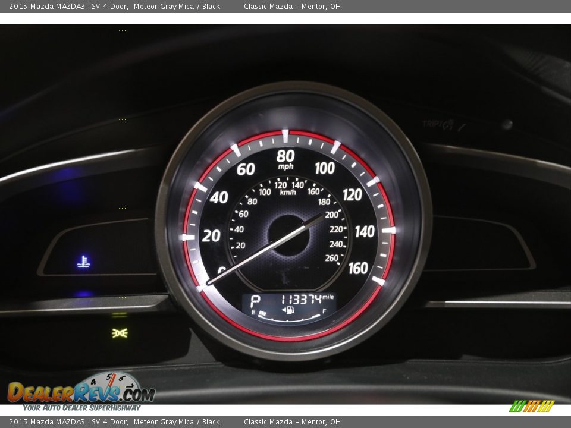This screenshot has height=428, width=571.
Task: Click the gear position P indicator
Action: point(255,301)
